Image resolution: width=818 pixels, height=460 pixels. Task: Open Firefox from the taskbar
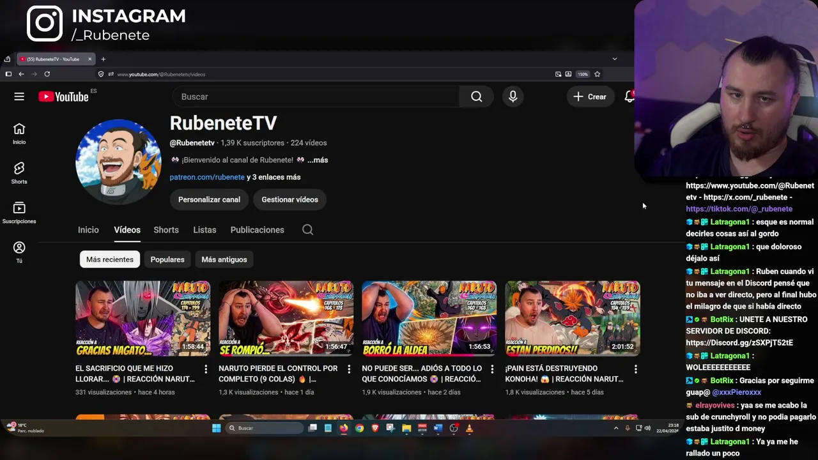tap(344, 428)
